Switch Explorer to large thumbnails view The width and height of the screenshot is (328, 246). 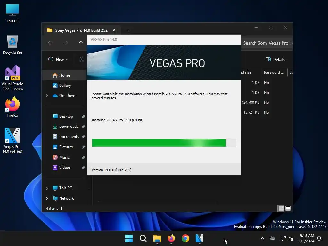[x=288, y=208]
